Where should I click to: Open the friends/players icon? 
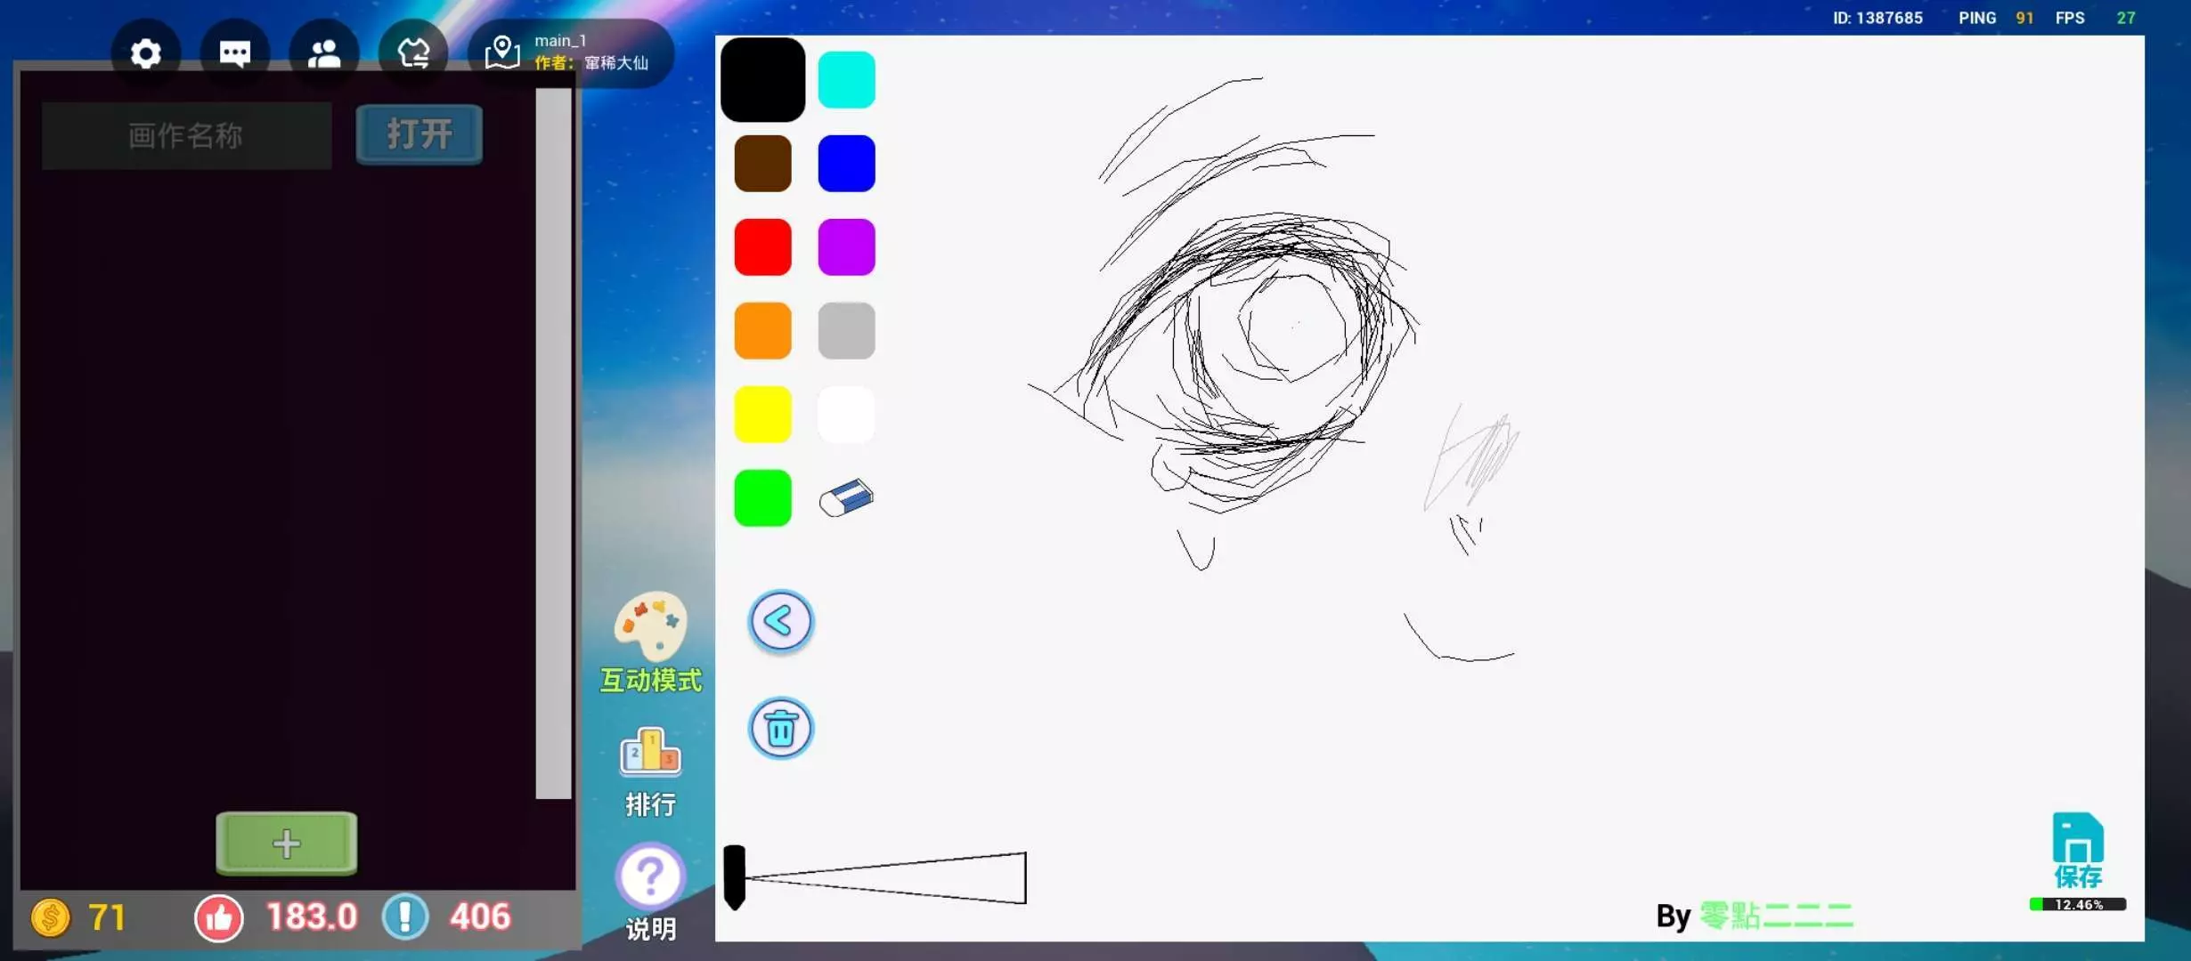323,53
